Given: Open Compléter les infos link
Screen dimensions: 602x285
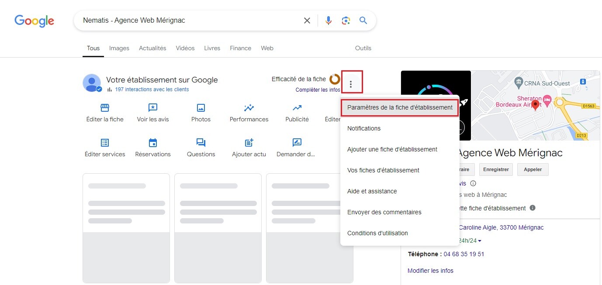Looking at the screenshot, I should [318, 90].
